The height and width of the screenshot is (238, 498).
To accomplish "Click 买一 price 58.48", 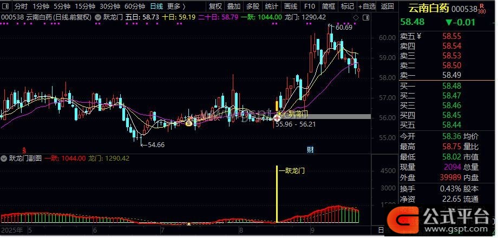I will coord(452,86).
